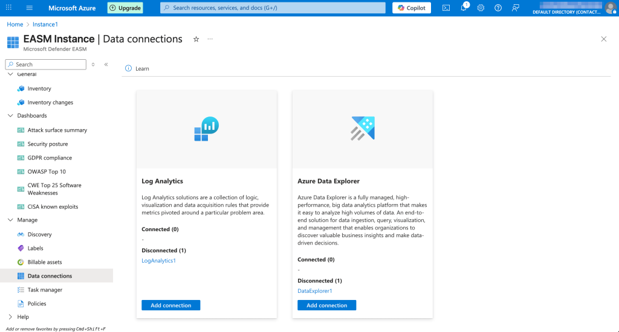Image resolution: width=619 pixels, height=332 pixels.
Task: Open the LogAnalytics1 link
Action: coord(159,261)
